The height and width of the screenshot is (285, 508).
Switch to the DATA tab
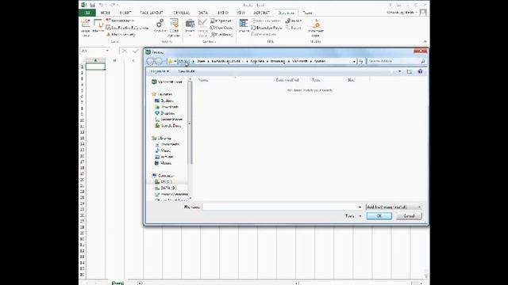203,13
